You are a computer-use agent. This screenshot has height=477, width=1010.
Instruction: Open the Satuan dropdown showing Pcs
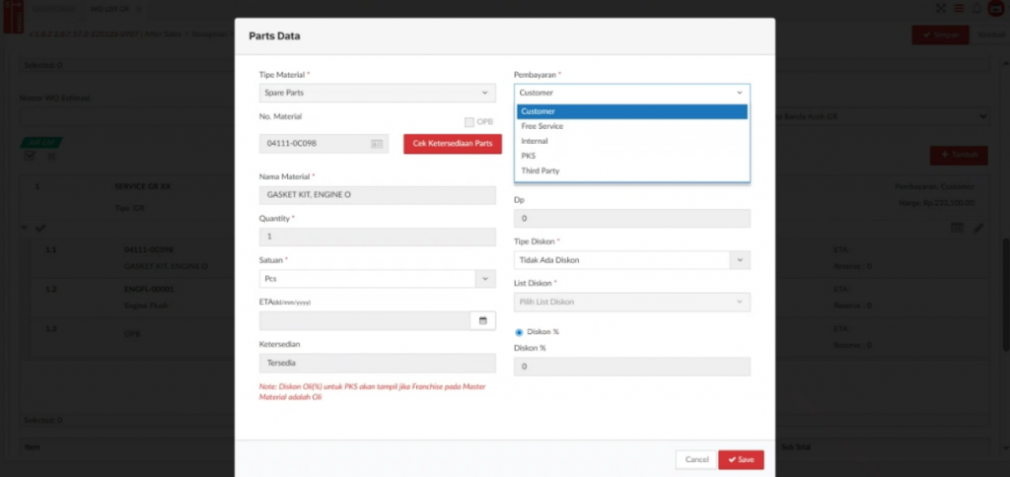pyautogui.click(x=377, y=279)
